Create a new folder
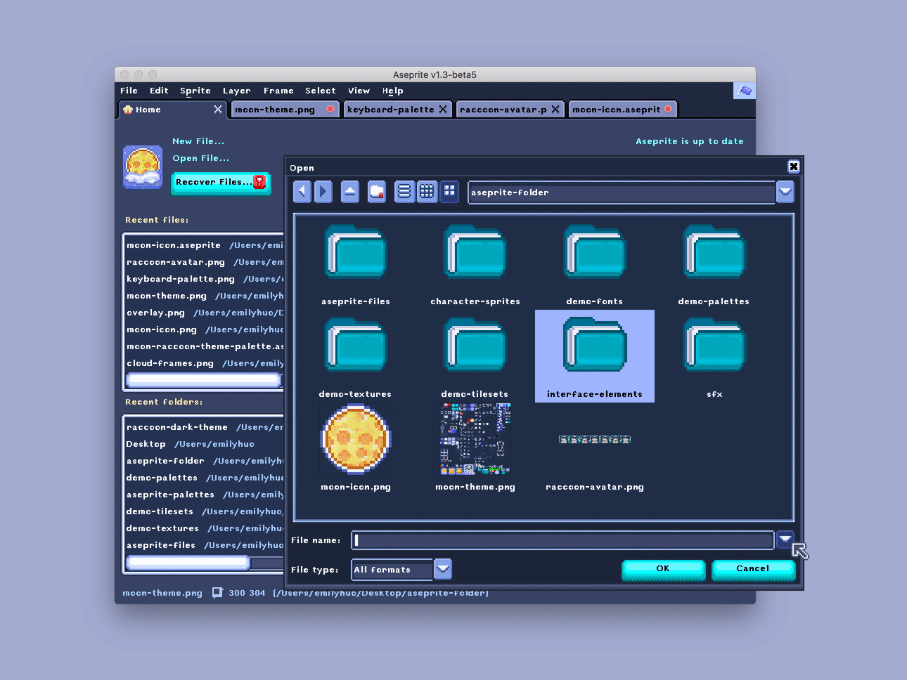Screen dimensions: 907x680 (376, 191)
